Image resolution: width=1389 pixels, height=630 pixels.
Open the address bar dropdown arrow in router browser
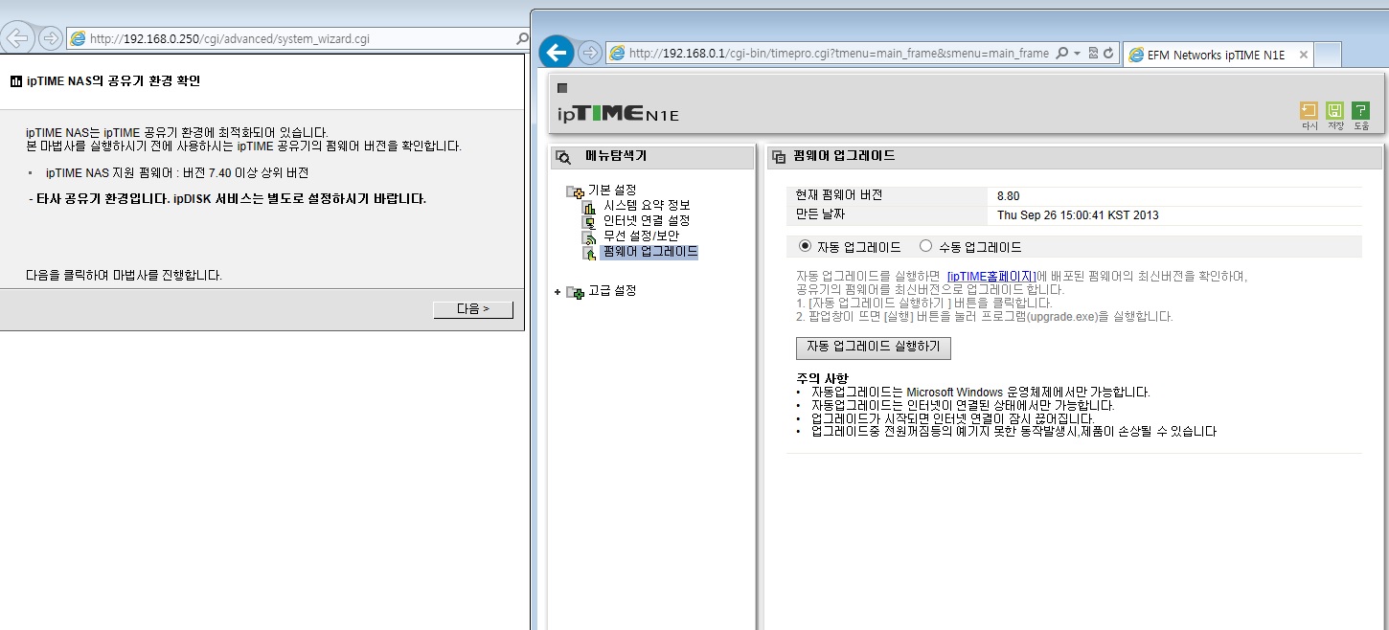(x=1077, y=54)
